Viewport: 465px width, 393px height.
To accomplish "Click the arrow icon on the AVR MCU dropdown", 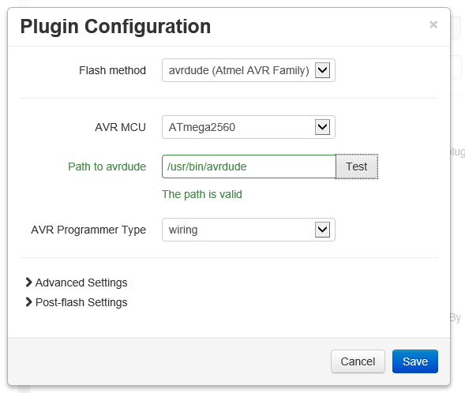I will pyautogui.click(x=322, y=127).
